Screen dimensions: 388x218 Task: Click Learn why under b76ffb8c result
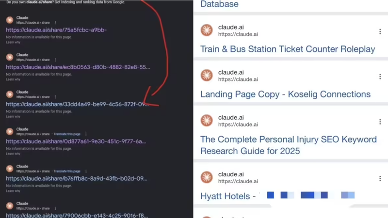click(x=13, y=191)
